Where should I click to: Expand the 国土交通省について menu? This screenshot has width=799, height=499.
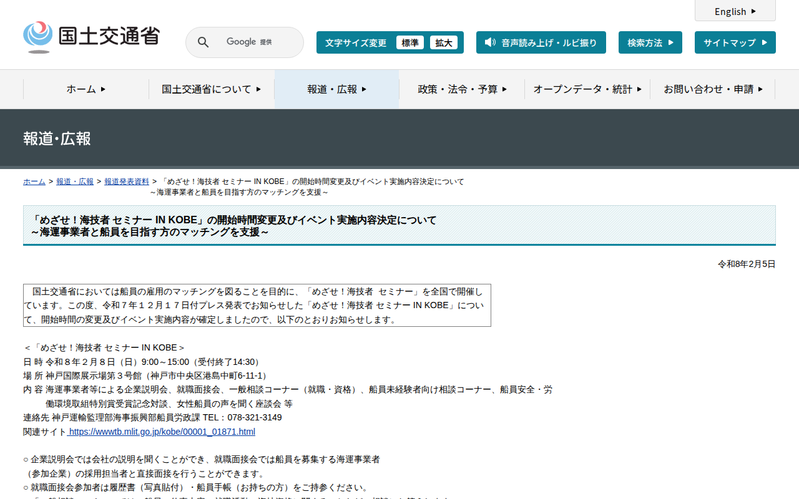212,89
